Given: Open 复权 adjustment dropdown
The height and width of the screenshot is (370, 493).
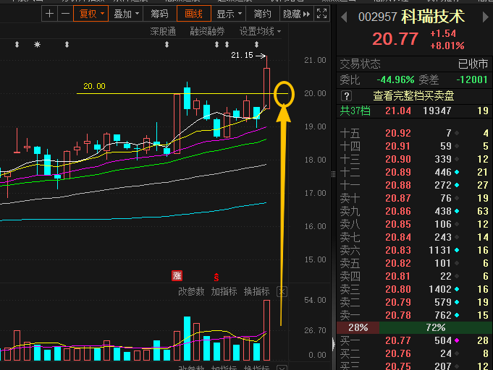Looking at the screenshot, I should pyautogui.click(x=91, y=14).
